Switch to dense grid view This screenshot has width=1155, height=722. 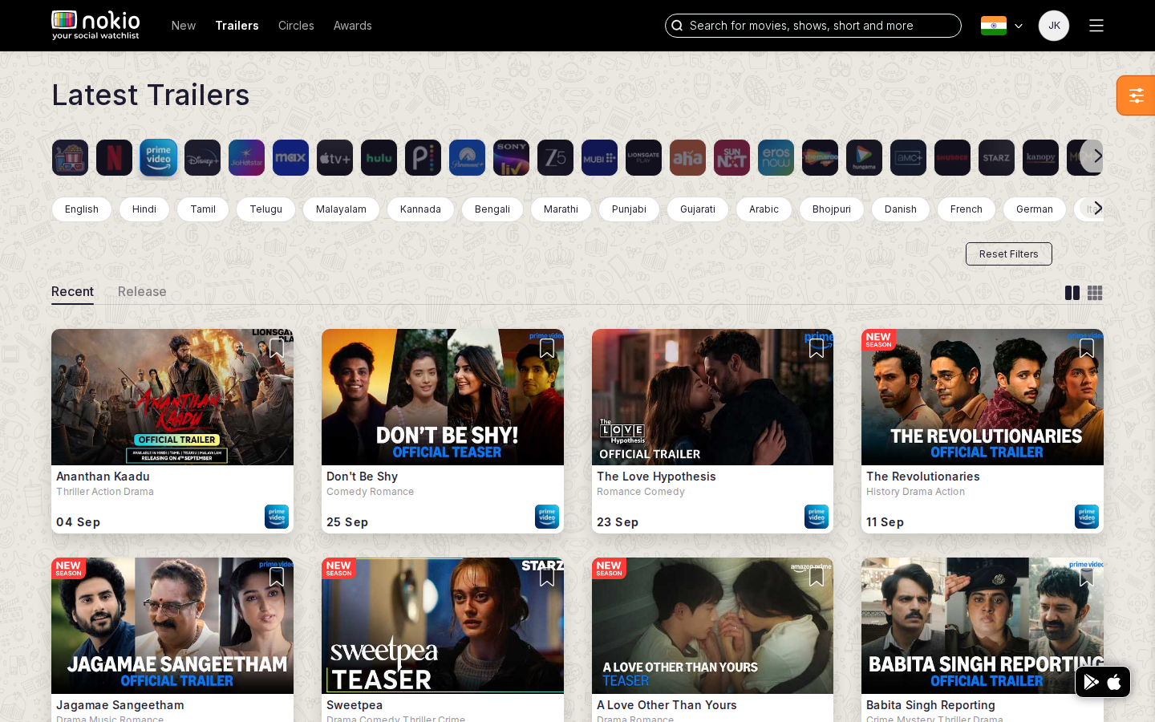point(1095,293)
